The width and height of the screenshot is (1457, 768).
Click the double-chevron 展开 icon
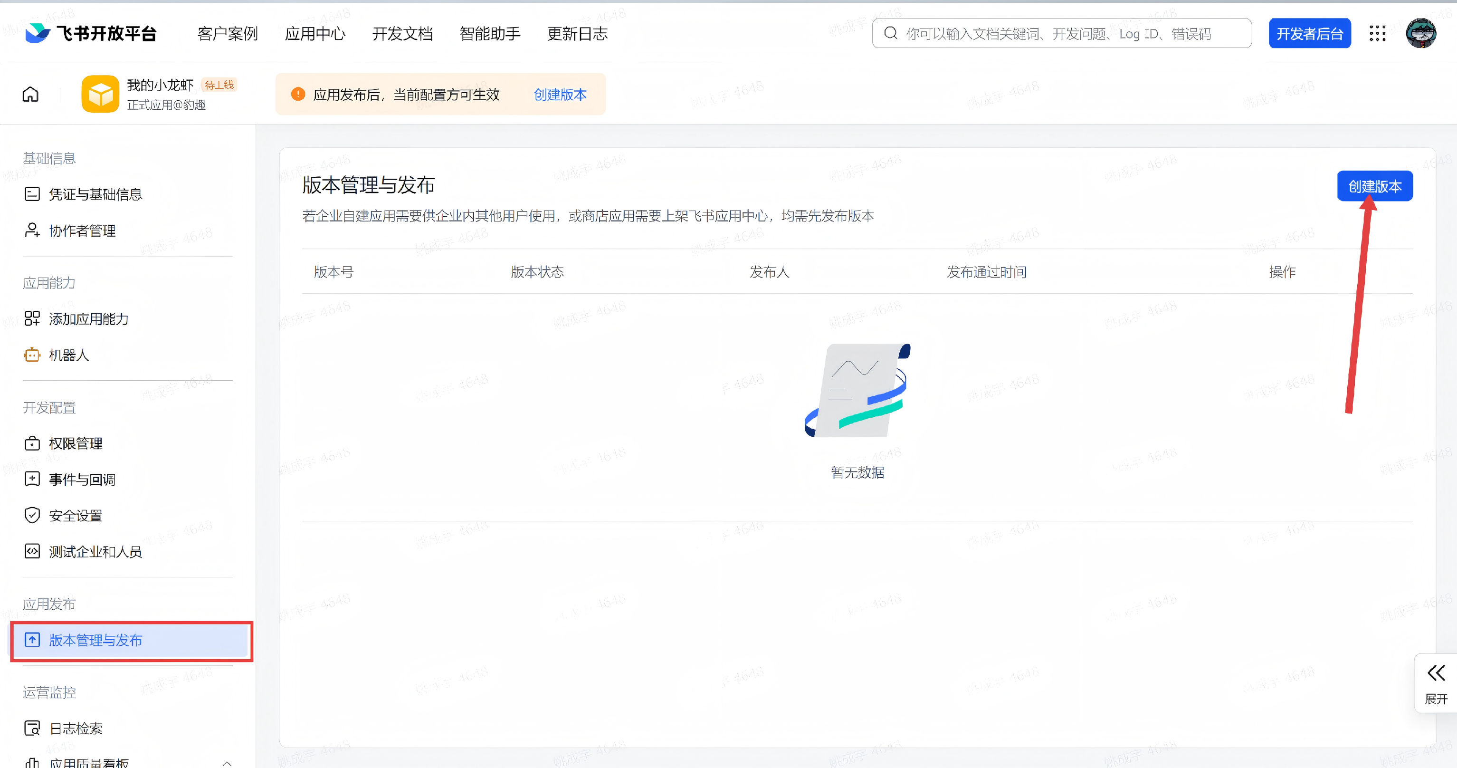(x=1436, y=673)
